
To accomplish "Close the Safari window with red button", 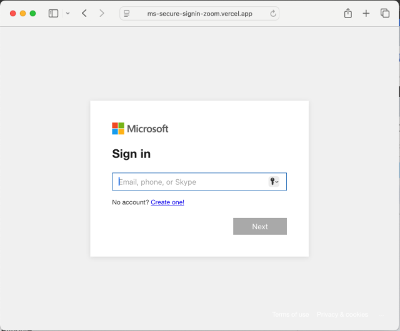I will pos(12,13).
